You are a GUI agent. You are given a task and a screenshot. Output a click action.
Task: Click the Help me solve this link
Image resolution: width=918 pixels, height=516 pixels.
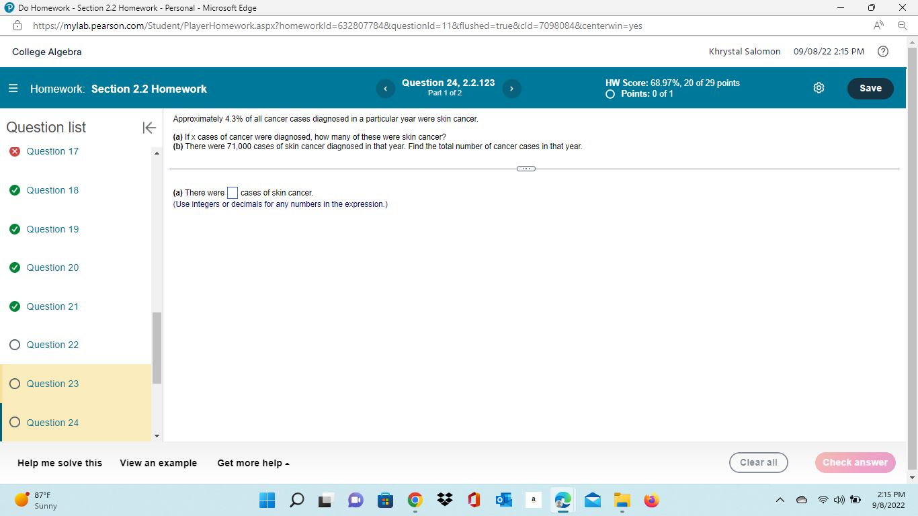[59, 463]
